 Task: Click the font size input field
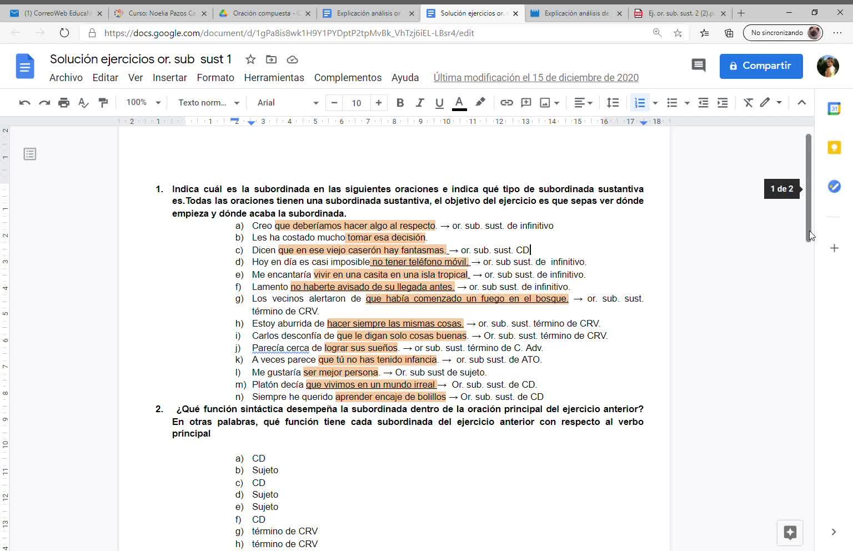356,103
